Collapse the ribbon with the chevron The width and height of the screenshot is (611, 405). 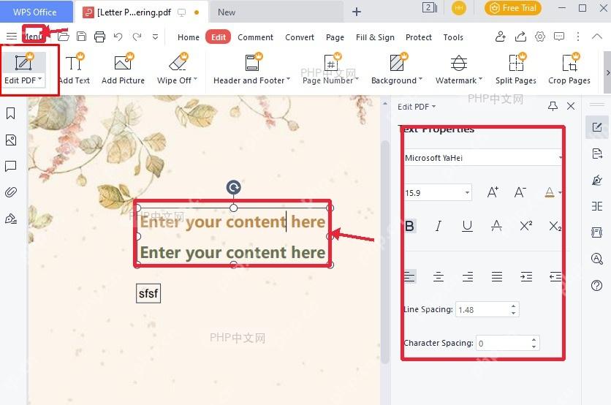597,37
